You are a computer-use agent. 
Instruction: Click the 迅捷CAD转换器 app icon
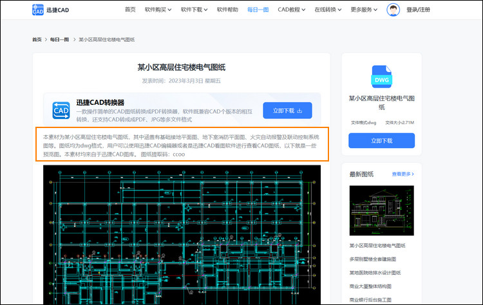click(x=61, y=110)
